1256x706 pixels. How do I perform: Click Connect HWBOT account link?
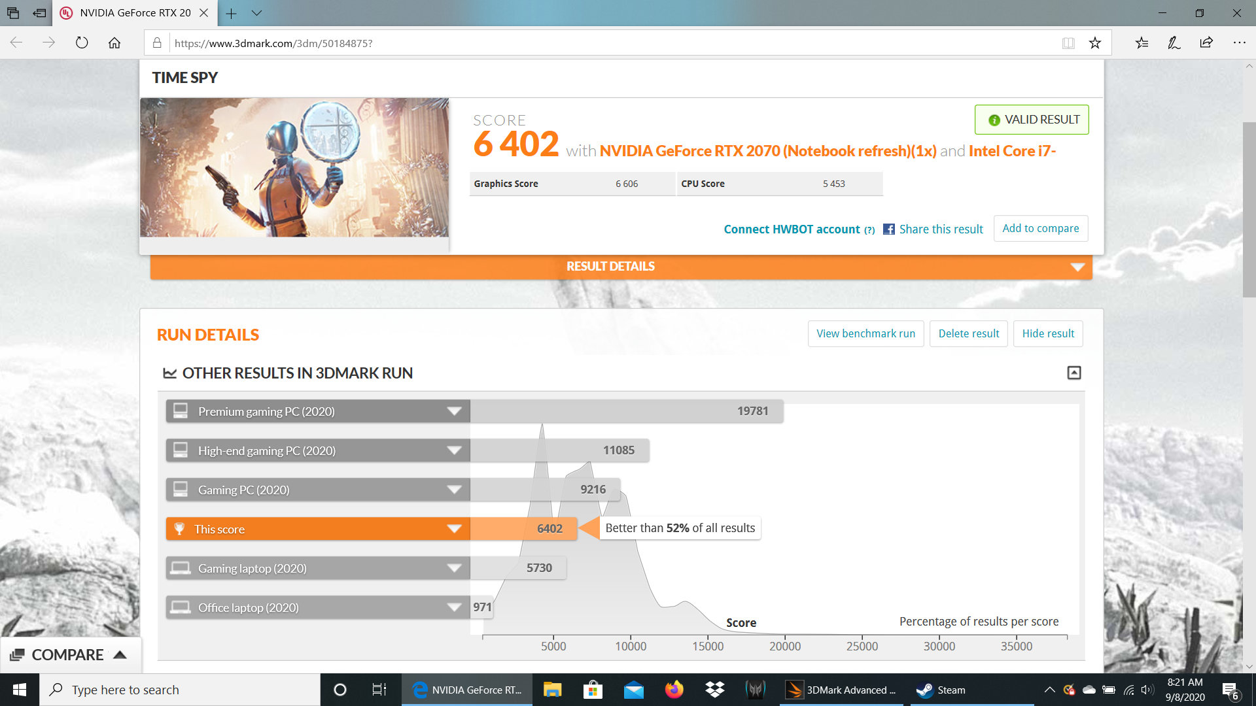792,229
